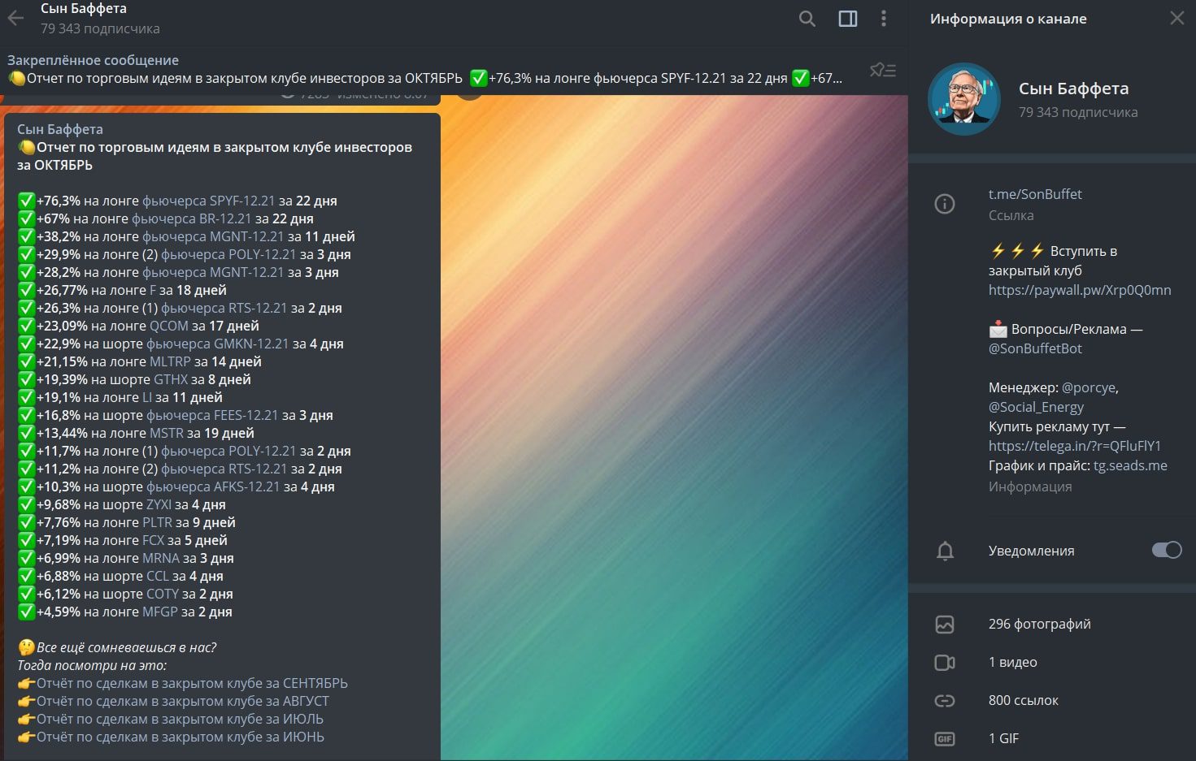Click the channel title in chat header
Screen dimensions: 1196x761
pos(84,9)
